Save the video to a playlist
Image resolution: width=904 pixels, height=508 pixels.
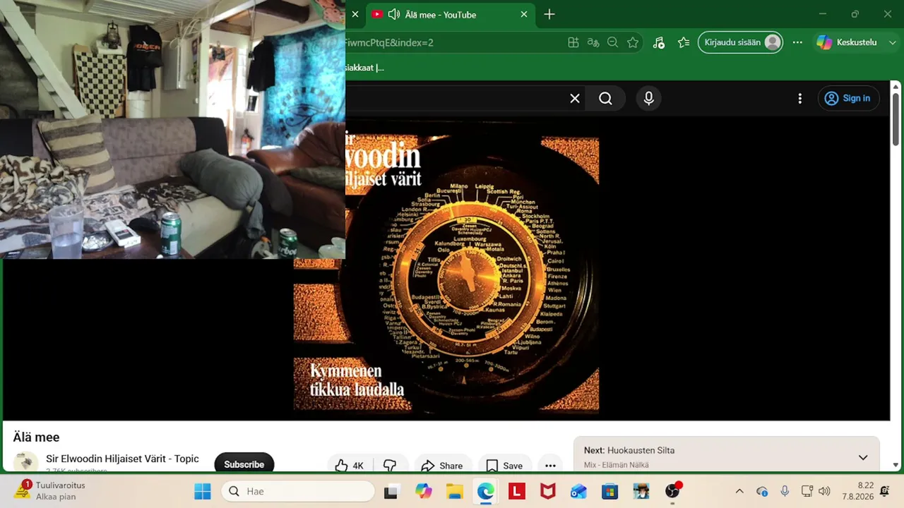pos(504,465)
